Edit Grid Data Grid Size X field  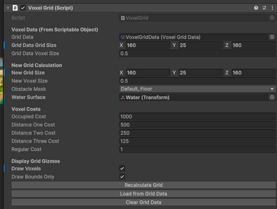point(148,45)
